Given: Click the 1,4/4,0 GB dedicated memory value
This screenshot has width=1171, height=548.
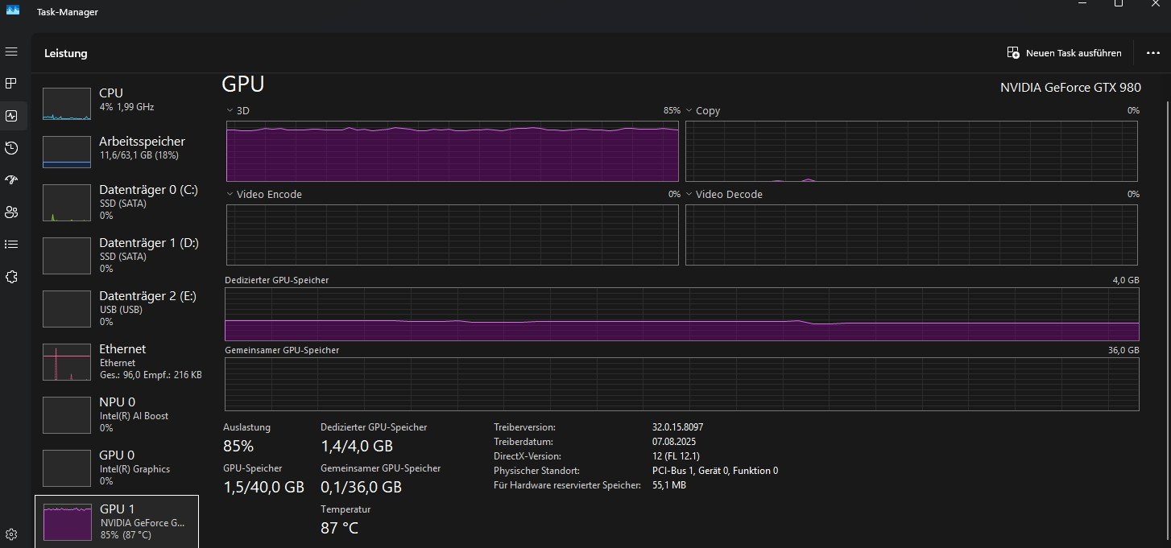Looking at the screenshot, I should tap(357, 446).
